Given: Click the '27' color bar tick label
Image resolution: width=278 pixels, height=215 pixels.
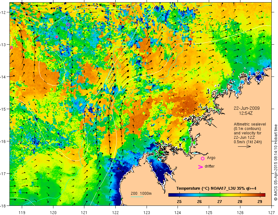Looking at the screenshot, I should (220, 201).
